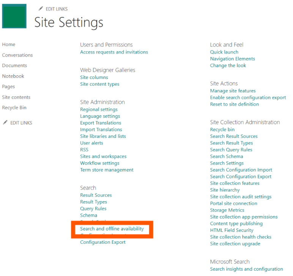Open Configuration Export under Search section
Image resolution: width=293 pixels, height=276 pixels.
103,242
